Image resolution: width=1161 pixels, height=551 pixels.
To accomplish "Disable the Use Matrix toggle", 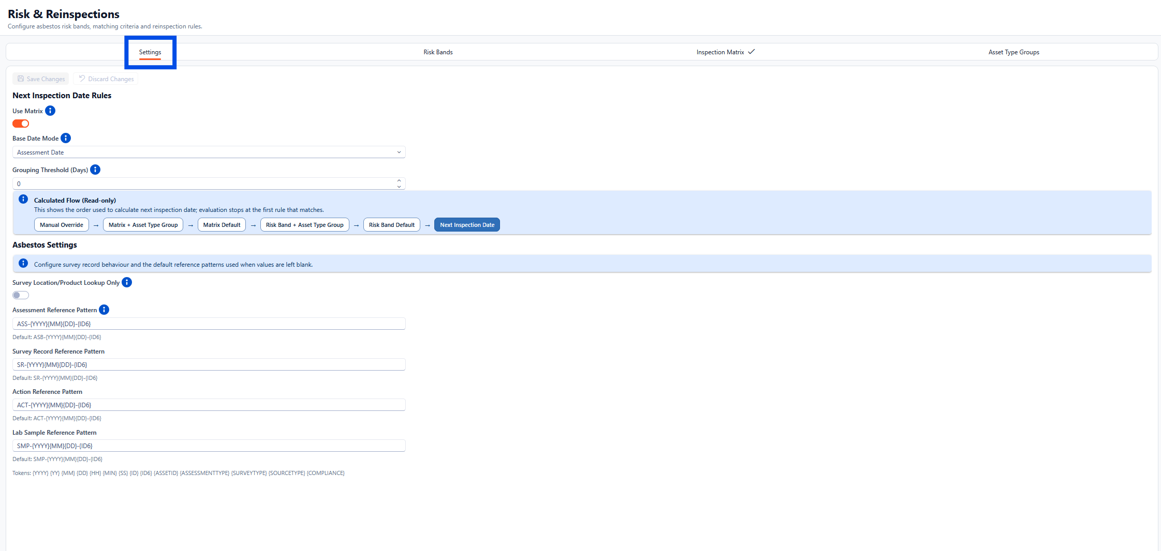I will (x=21, y=124).
